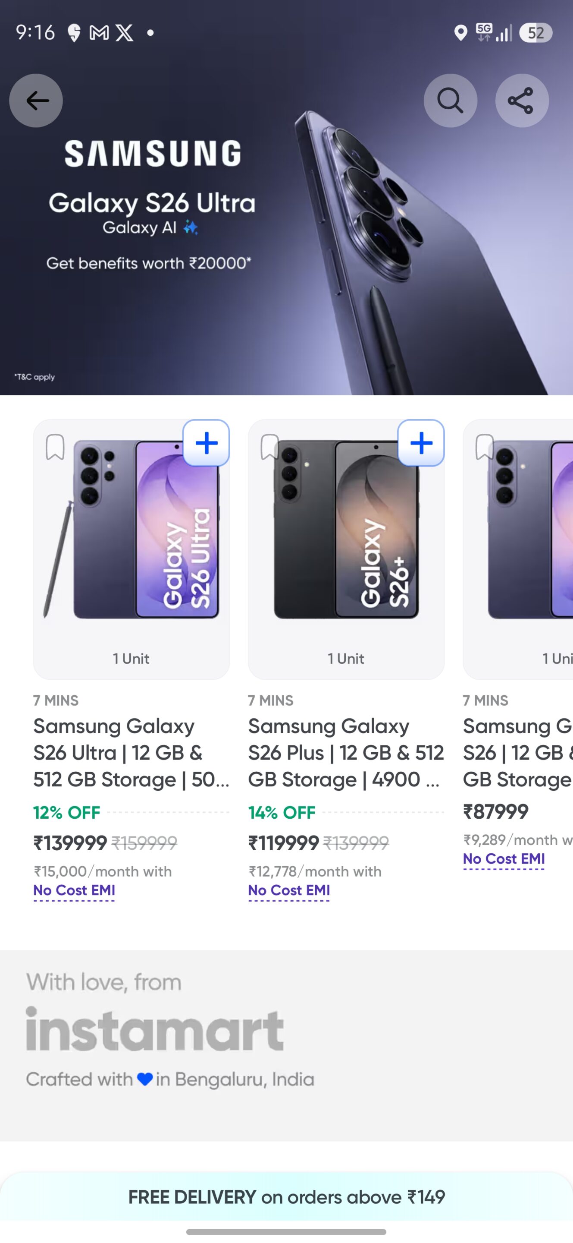Tap the Samsung Galaxy S26 Plus title
Image resolution: width=573 pixels, height=1243 pixels.
pyautogui.click(x=345, y=753)
